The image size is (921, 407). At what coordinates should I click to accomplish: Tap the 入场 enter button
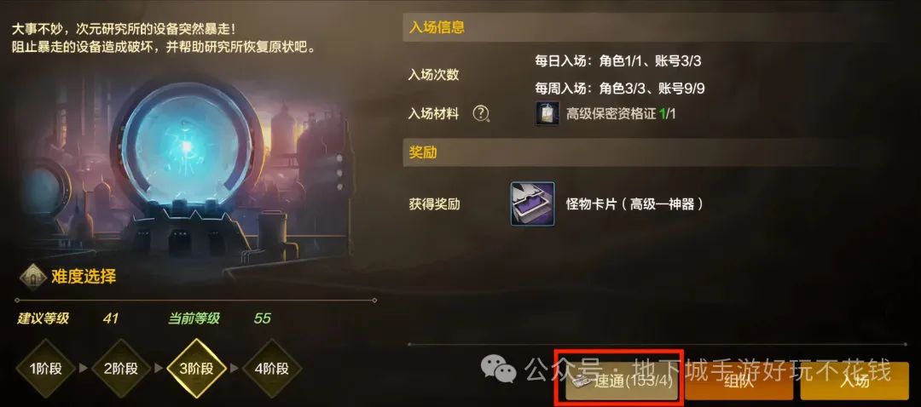[x=854, y=381]
